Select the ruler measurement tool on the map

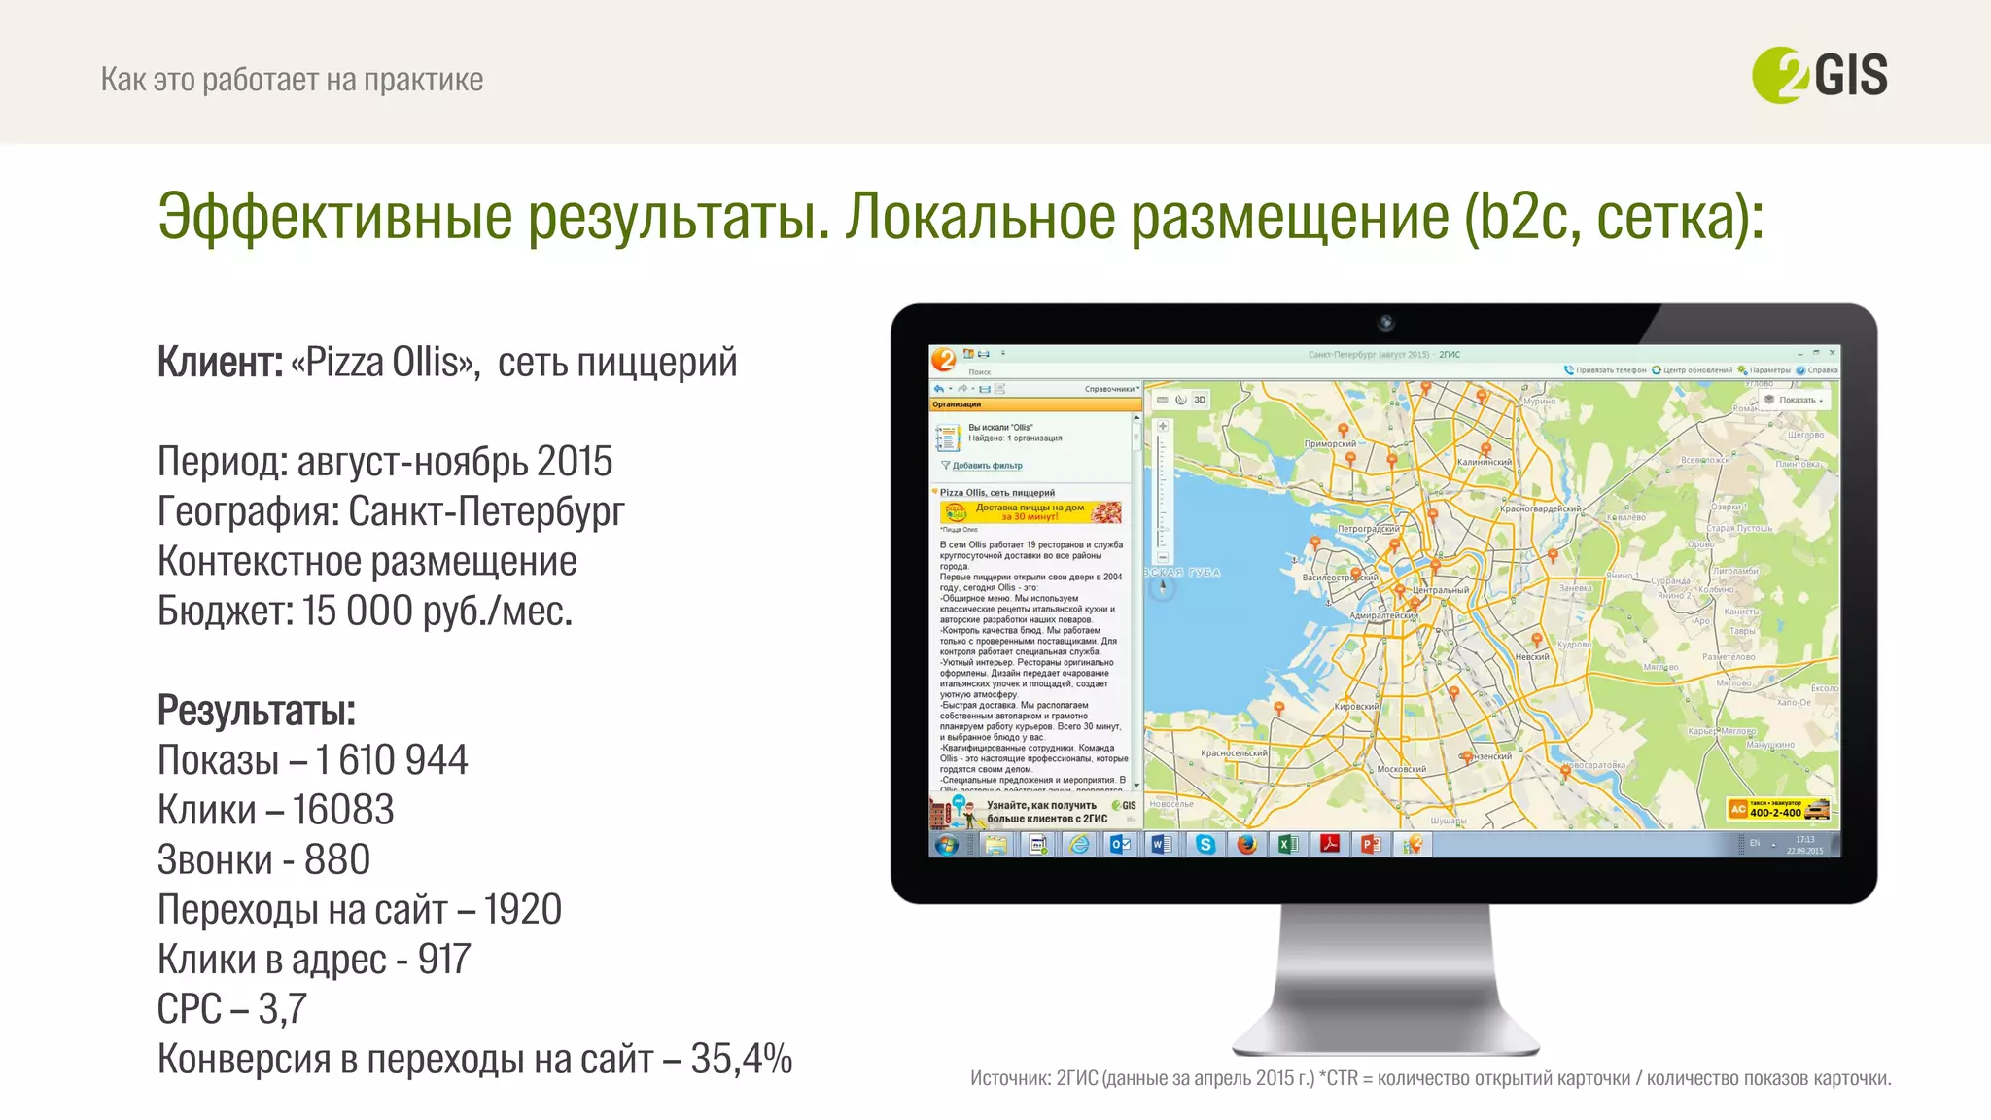click(x=1162, y=400)
